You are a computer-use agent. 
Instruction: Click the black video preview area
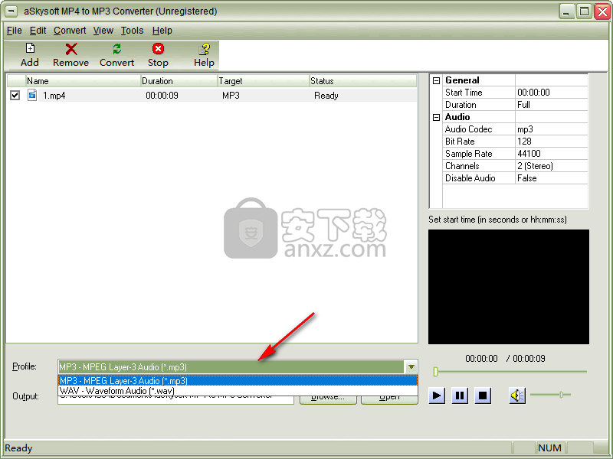click(x=509, y=287)
